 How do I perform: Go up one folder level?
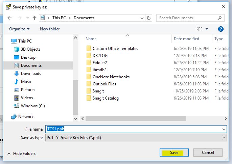point(34,18)
